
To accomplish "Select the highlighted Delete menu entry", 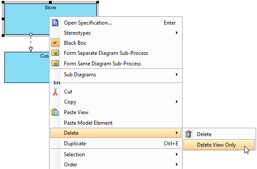I will pos(116,133).
